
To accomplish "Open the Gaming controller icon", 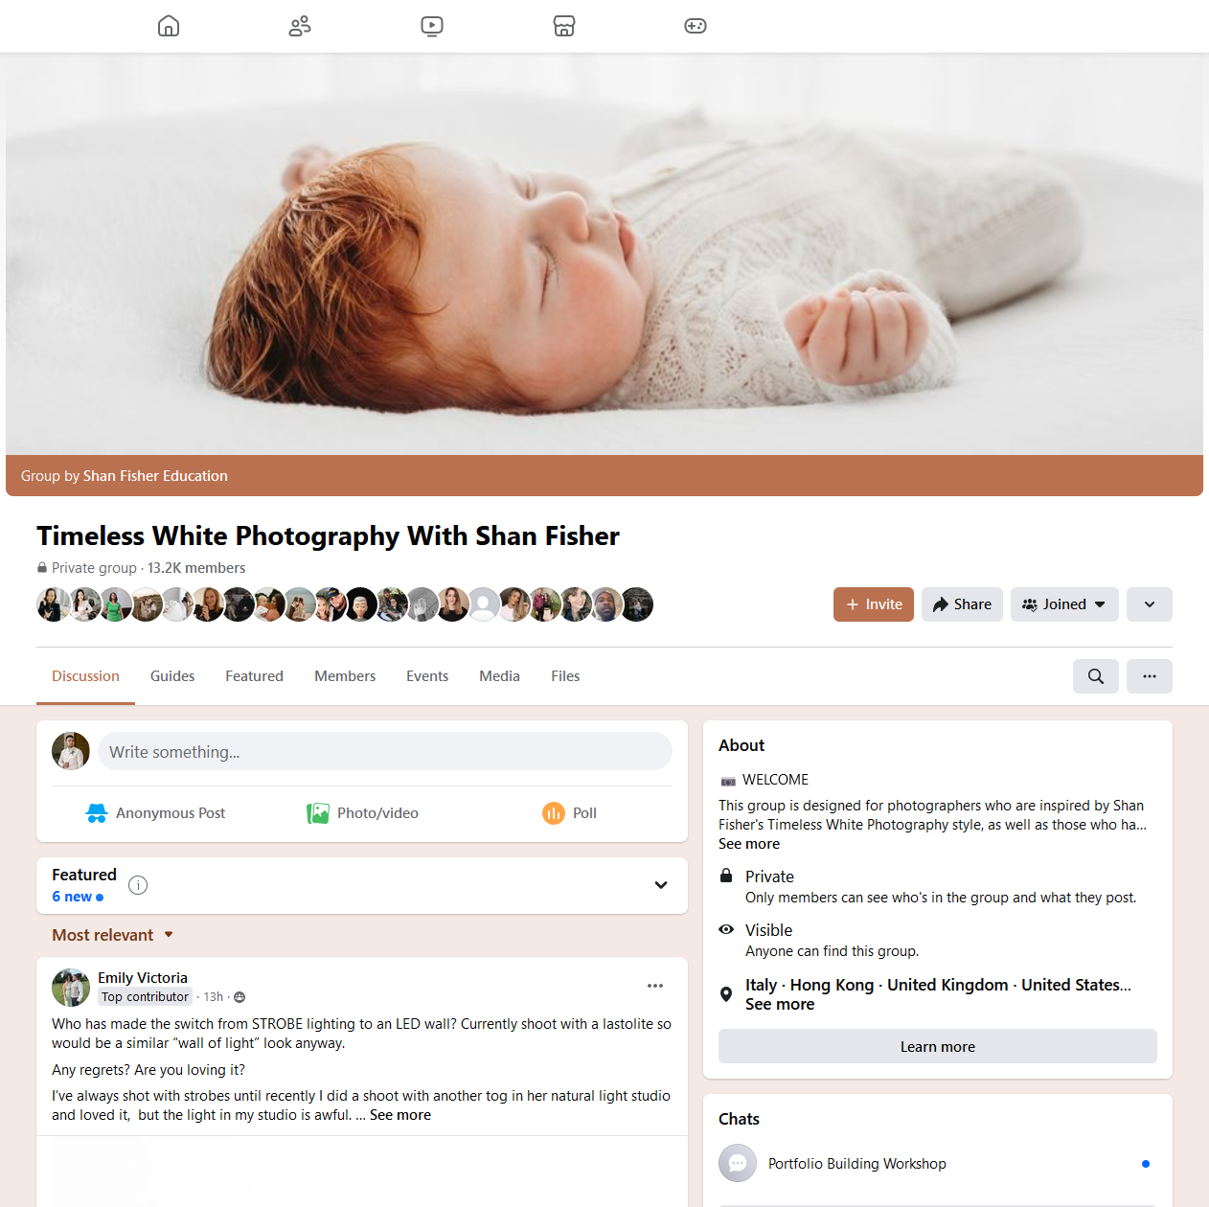I will [696, 26].
